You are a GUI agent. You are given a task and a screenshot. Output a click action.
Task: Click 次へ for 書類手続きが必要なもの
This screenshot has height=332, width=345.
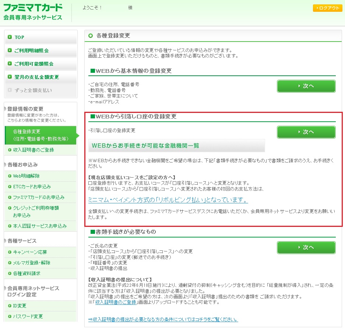[306, 247]
